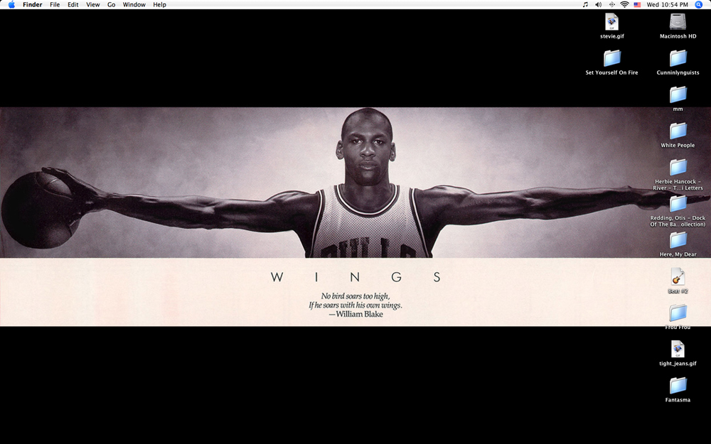Screen dimensions: 711x444
Task: Select the Here, My Dear folder
Action: [678, 240]
